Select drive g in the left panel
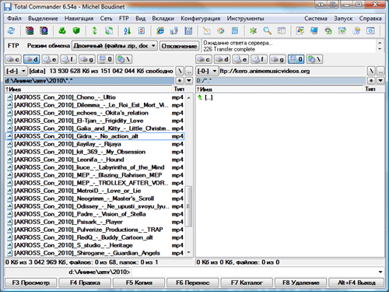The height and width of the screenshot is (292, 389). 87,59
